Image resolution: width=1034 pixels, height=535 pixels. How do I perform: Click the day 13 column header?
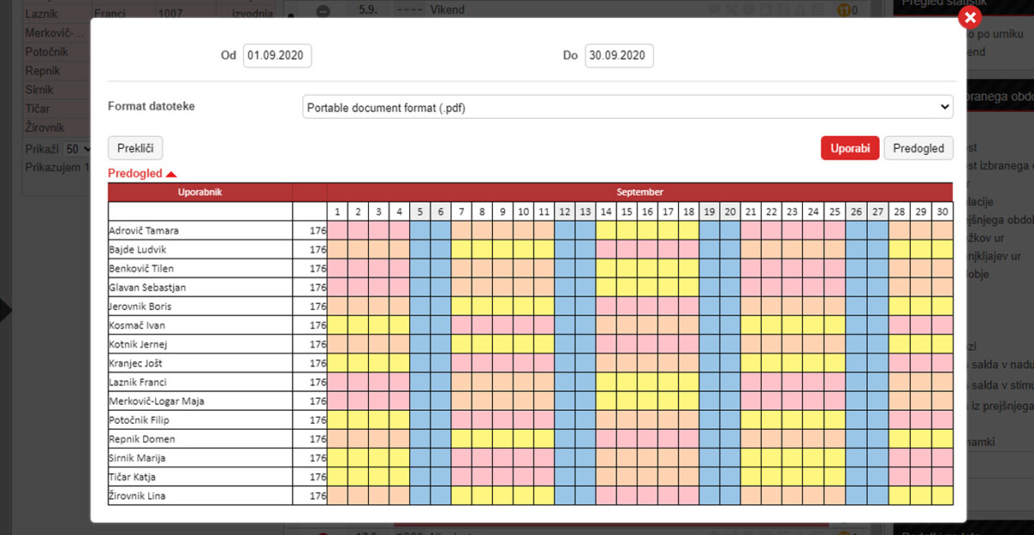586,212
